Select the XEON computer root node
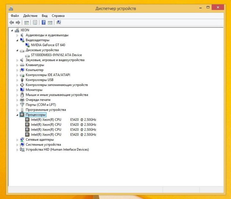Screen dimensions: 231x199 (x=25, y=30)
